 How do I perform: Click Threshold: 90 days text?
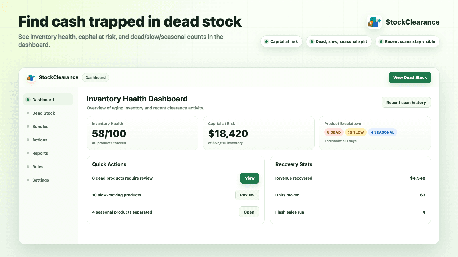coord(340,141)
